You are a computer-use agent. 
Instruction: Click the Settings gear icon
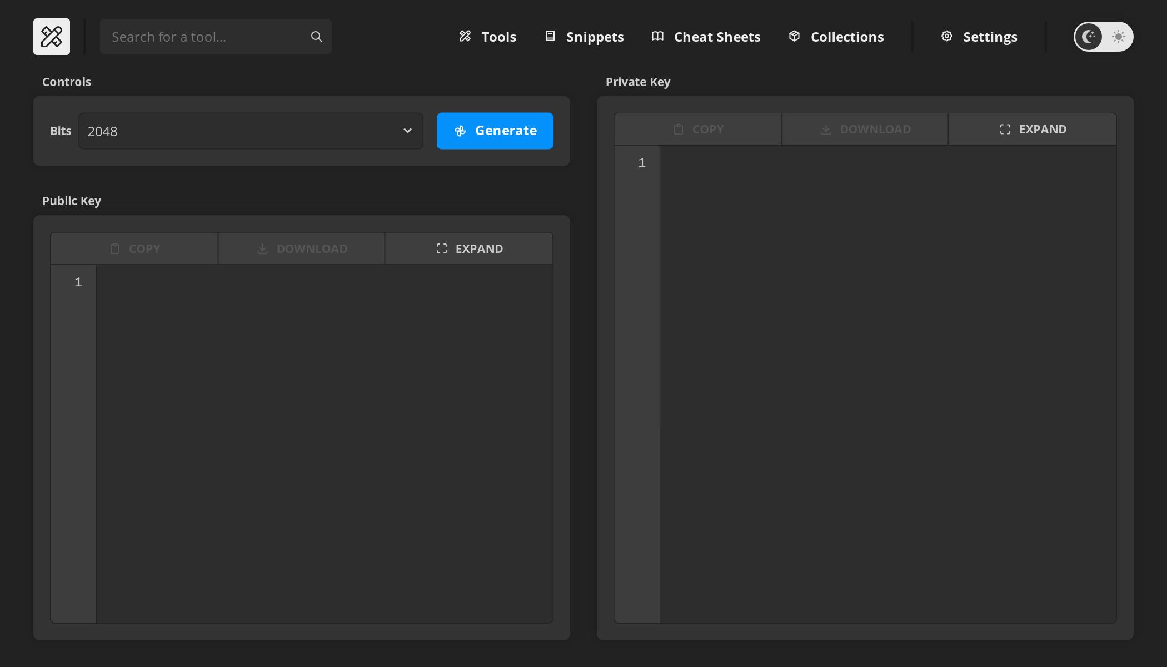coord(947,36)
